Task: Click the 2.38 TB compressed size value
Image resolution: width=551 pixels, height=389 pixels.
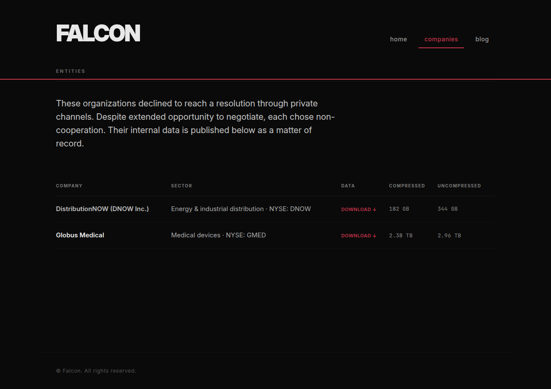Action: tap(401, 236)
